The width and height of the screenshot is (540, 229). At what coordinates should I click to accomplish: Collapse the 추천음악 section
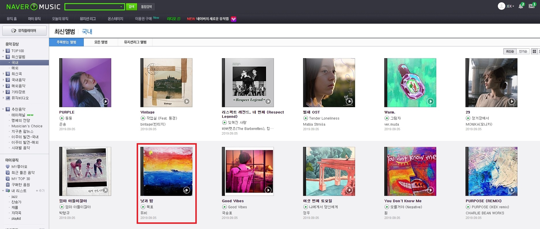point(3,109)
